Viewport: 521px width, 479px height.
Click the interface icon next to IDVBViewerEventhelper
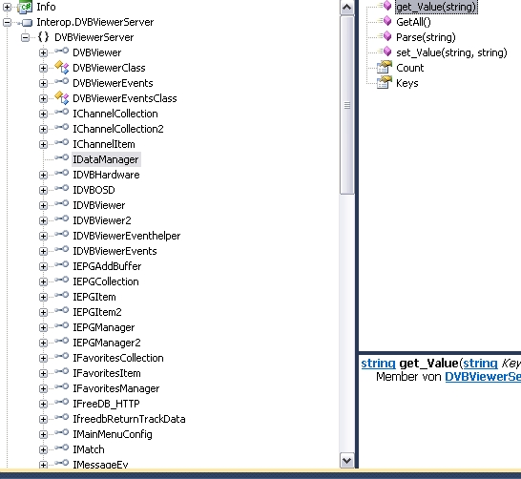[x=62, y=234]
